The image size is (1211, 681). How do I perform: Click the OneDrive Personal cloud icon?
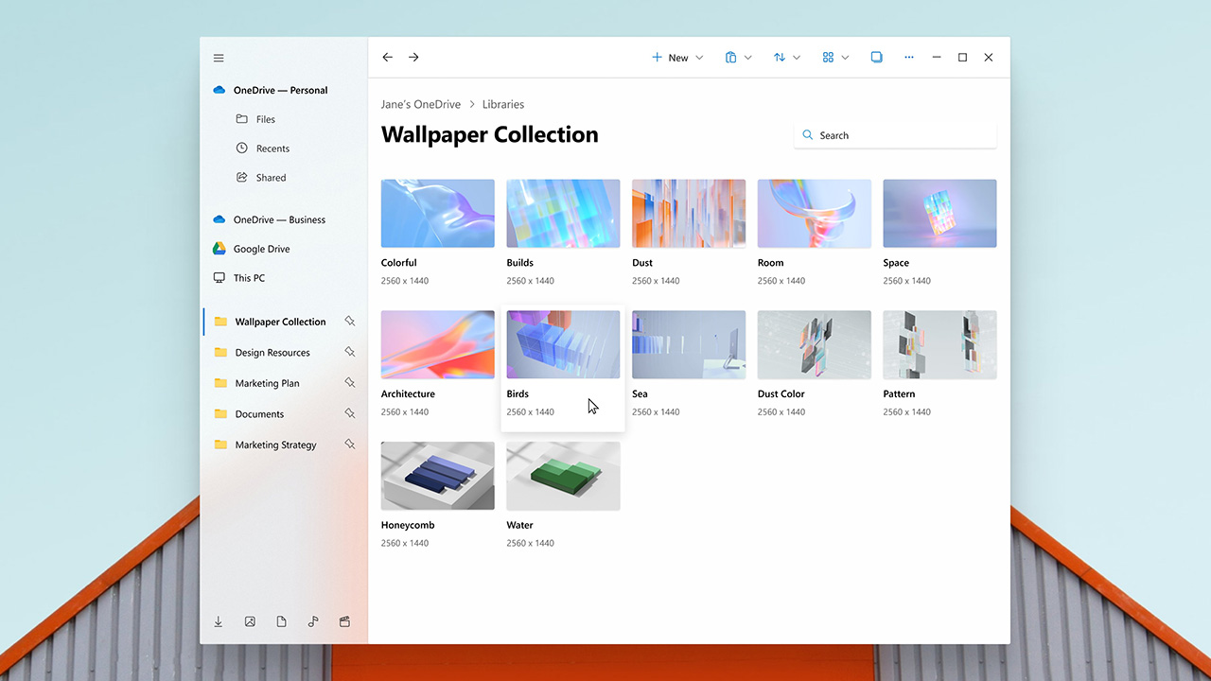(x=219, y=90)
